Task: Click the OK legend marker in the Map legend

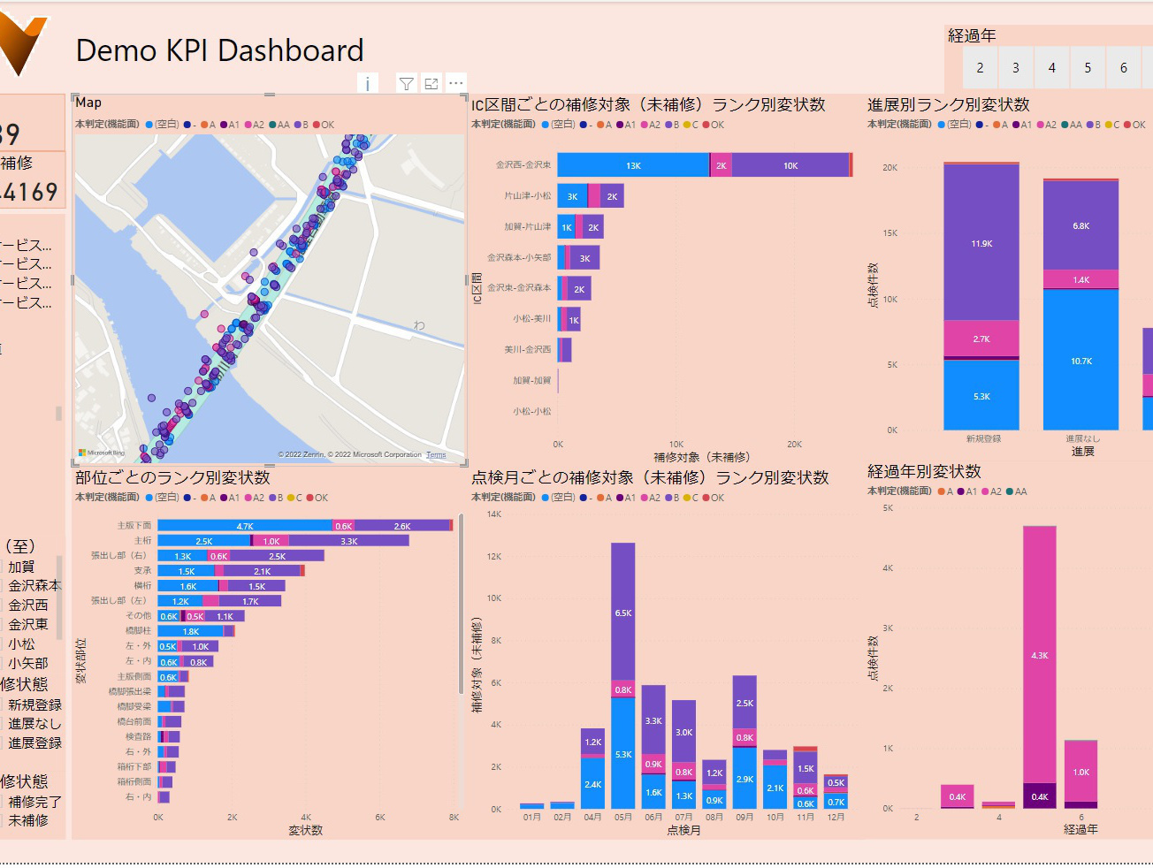Action: tap(317, 125)
